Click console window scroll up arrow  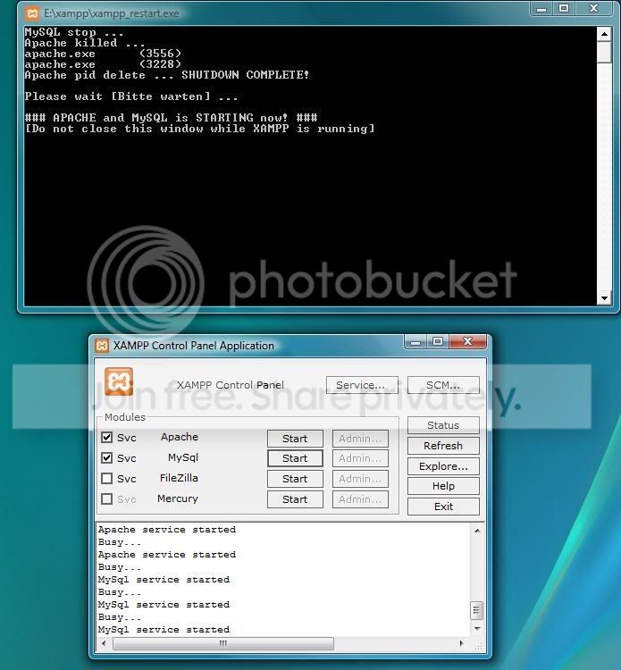604,34
